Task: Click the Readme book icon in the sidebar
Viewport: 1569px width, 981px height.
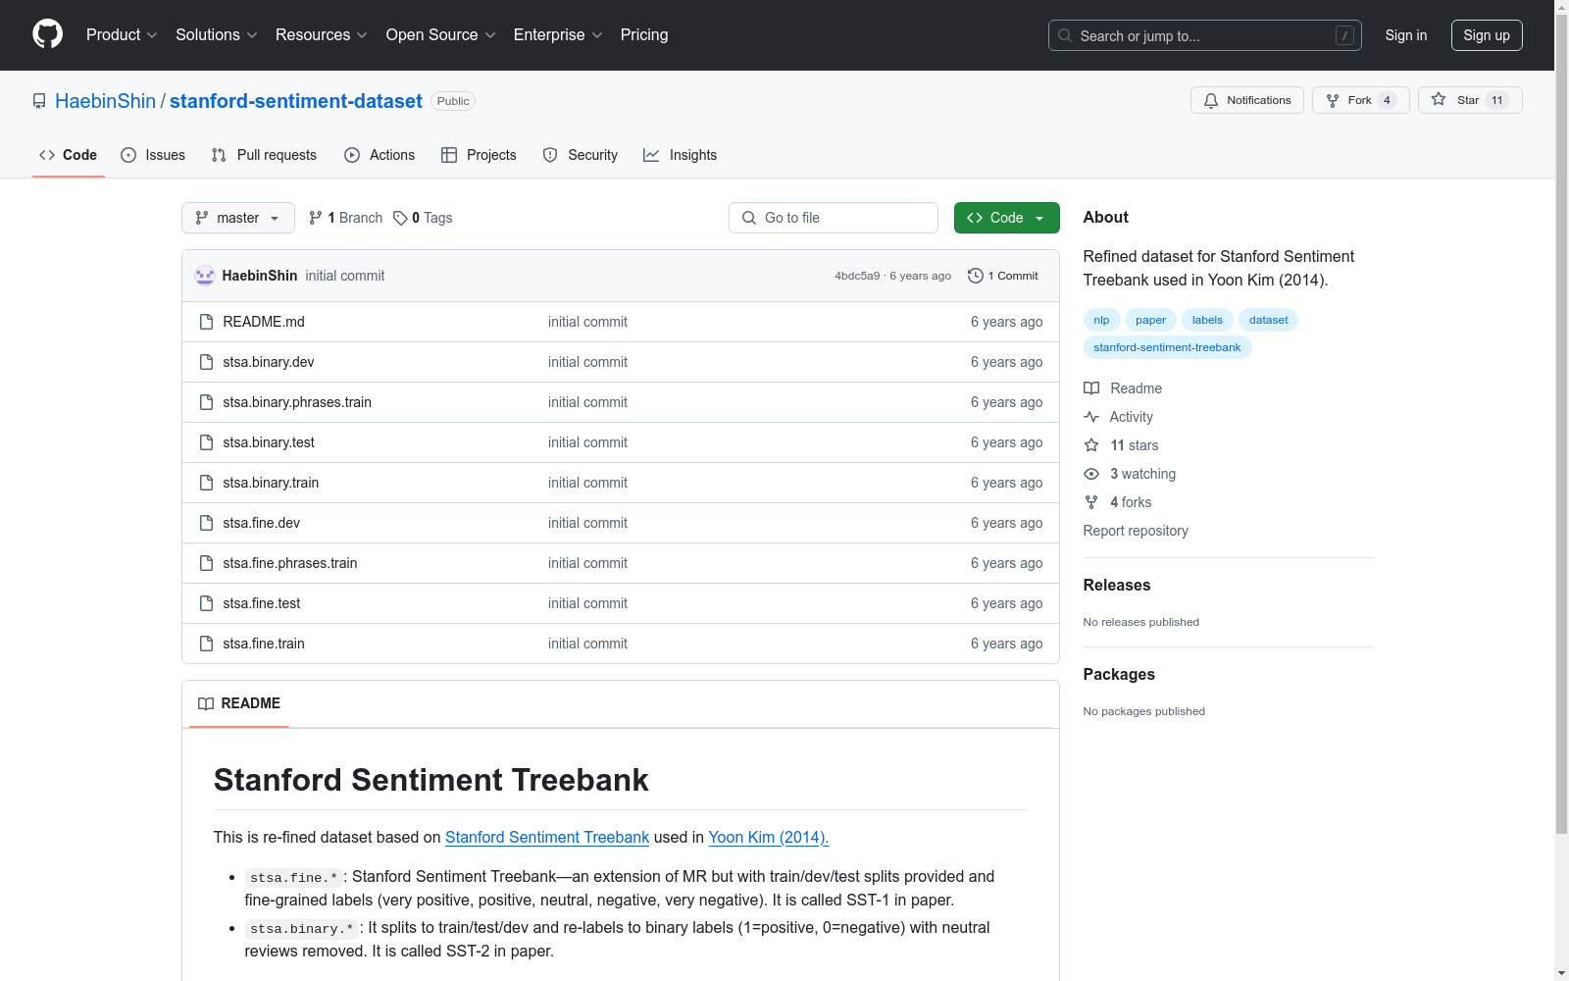Action: [x=1090, y=388]
